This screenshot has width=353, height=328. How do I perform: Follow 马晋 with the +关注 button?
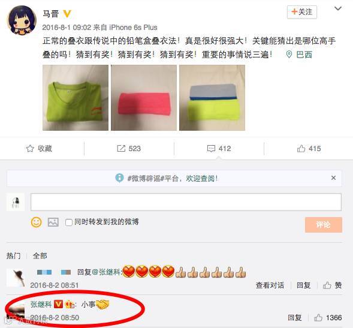(x=302, y=12)
